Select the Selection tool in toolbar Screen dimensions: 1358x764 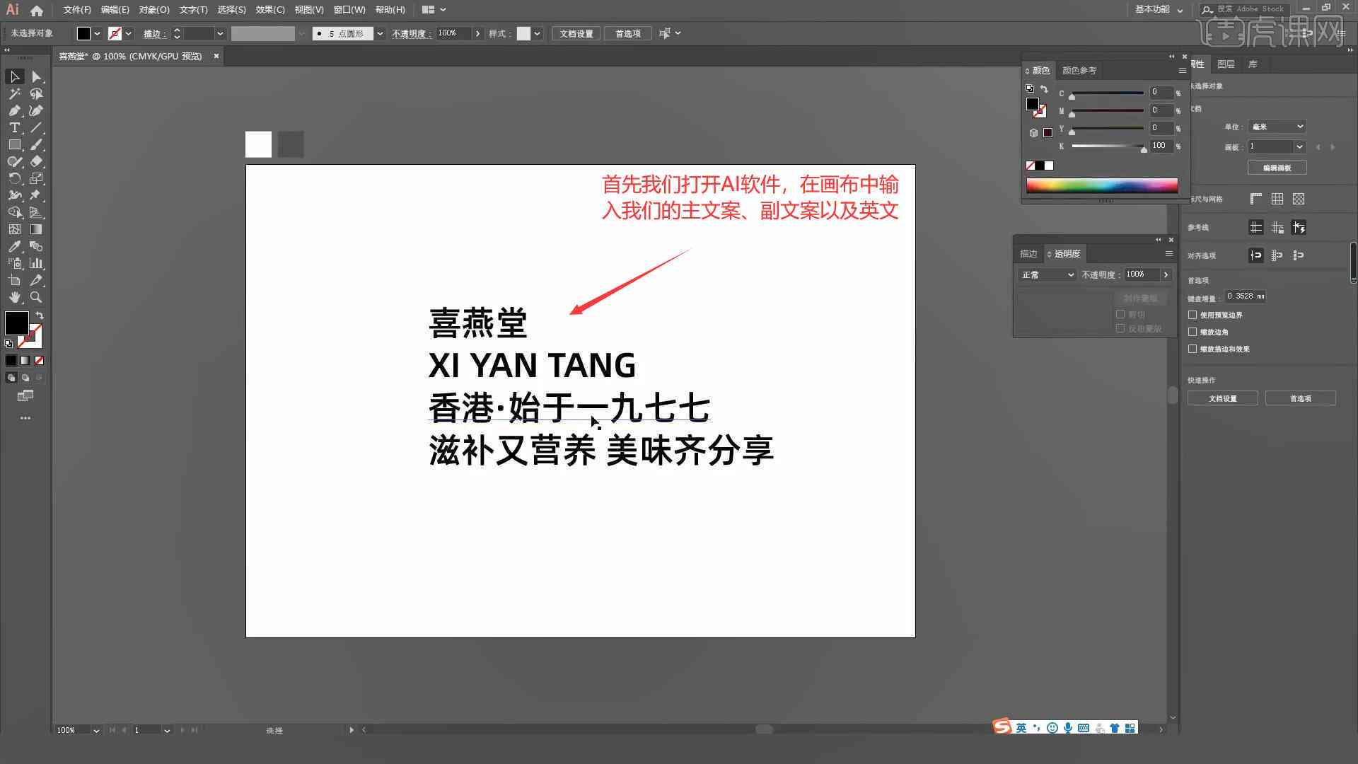tap(13, 76)
